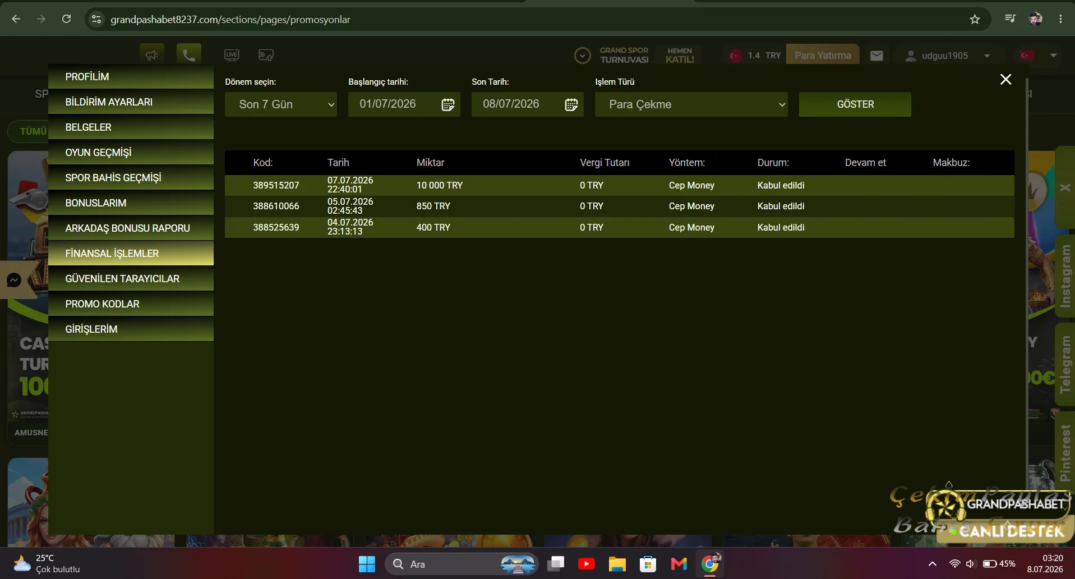
Task: Open YouTube from the Windows taskbar
Action: [x=586, y=564]
